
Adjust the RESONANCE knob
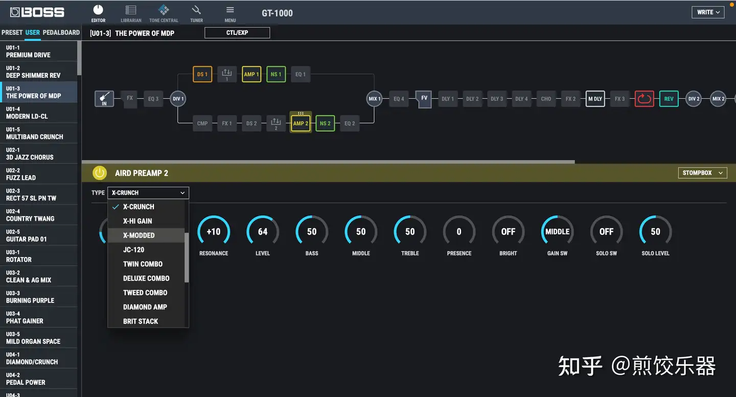click(x=214, y=232)
